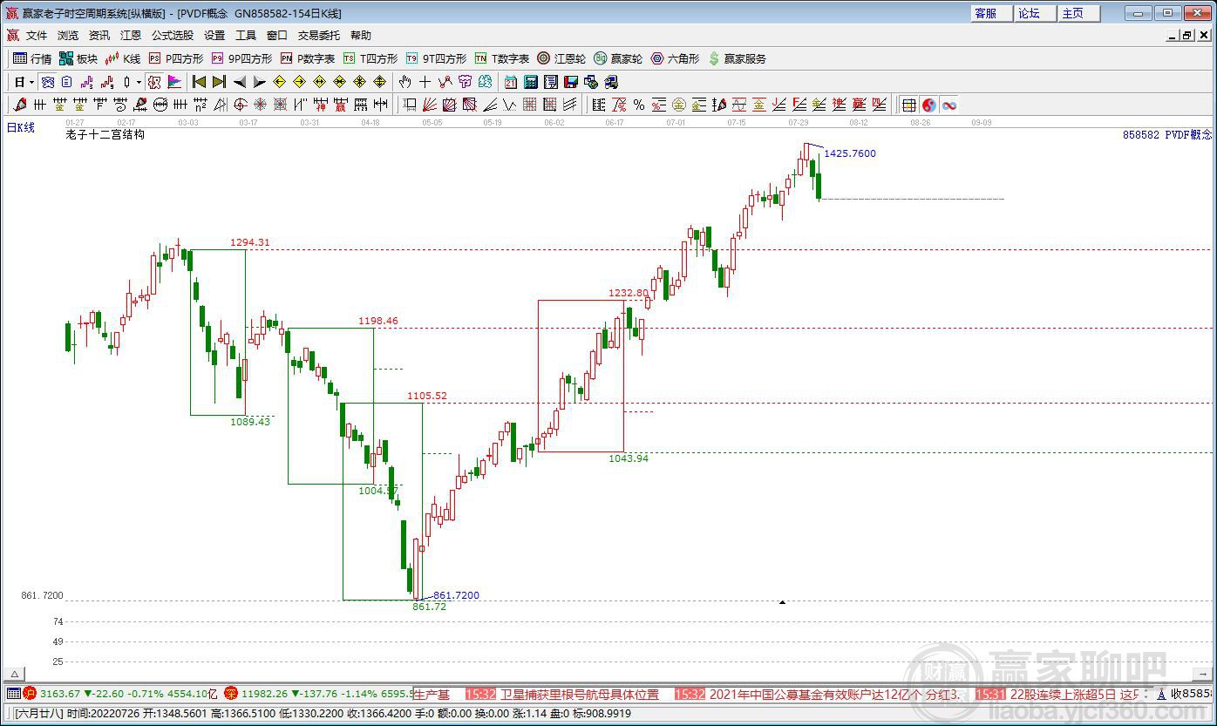The width and height of the screenshot is (1217, 726).
Task: Click the 1294.31 price level label
Action: (250, 242)
